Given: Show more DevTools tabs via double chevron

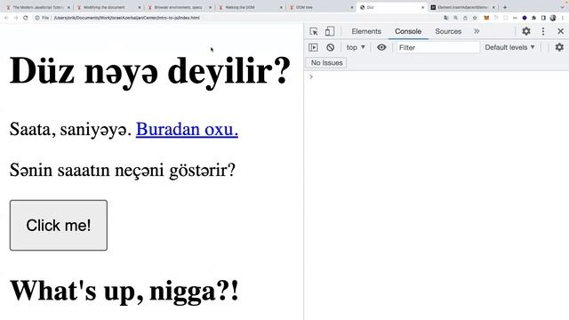Looking at the screenshot, I should pos(477,32).
